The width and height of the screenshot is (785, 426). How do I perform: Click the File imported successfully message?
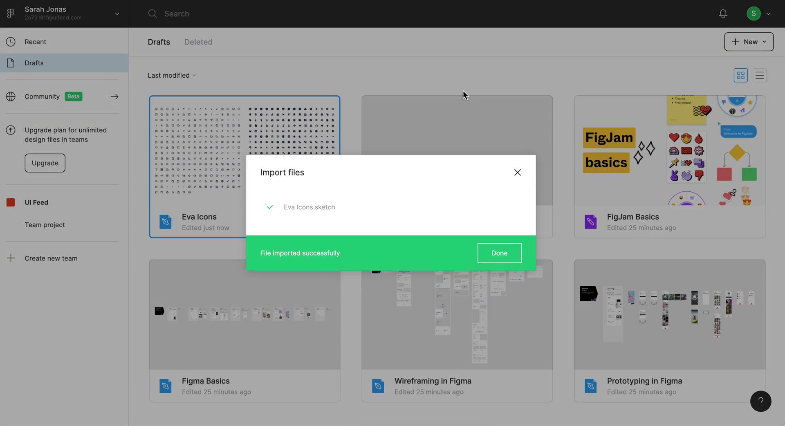[x=300, y=253]
